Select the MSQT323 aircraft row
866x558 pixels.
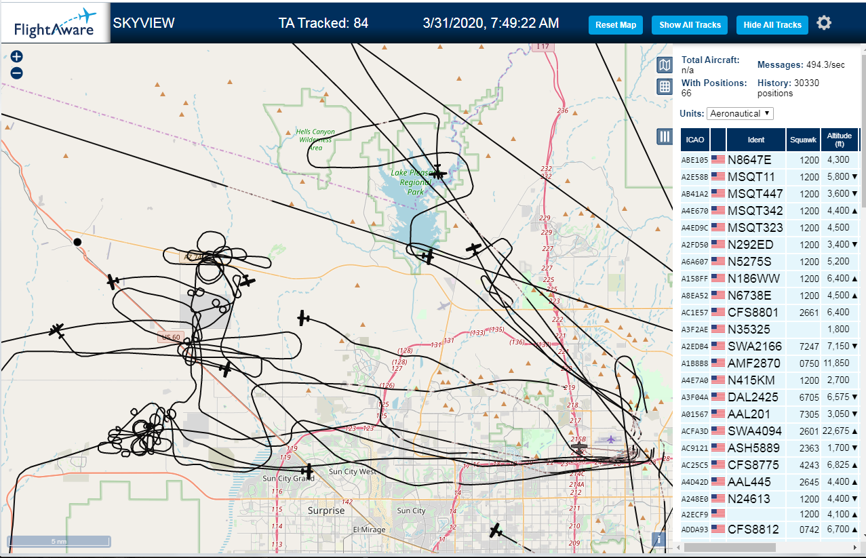pos(770,228)
